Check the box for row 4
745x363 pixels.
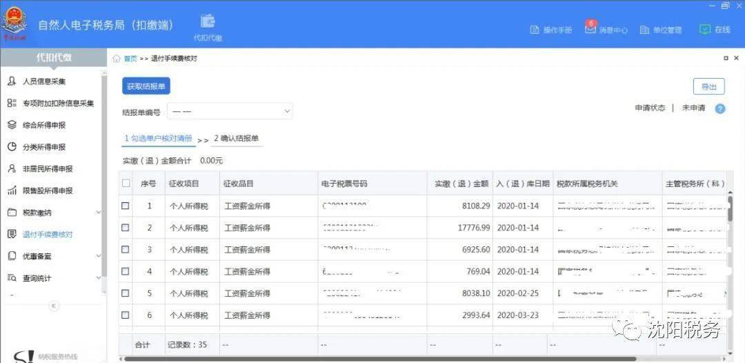pyautogui.click(x=126, y=271)
